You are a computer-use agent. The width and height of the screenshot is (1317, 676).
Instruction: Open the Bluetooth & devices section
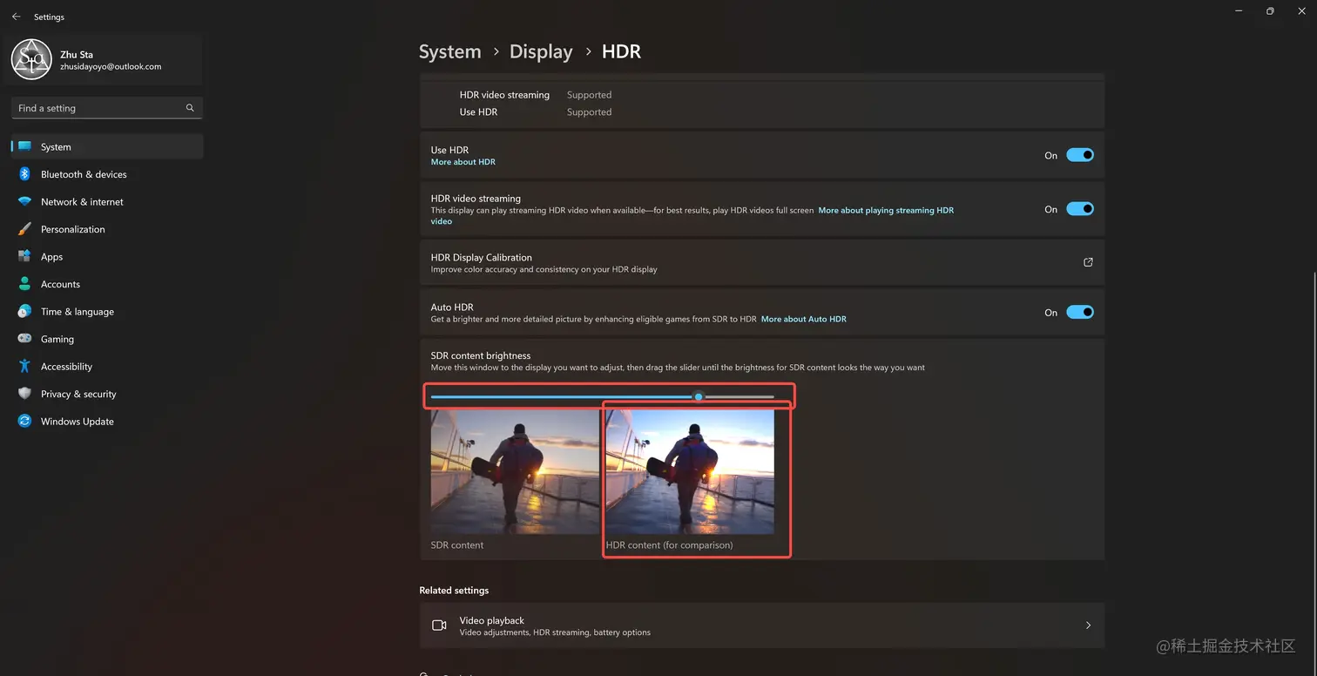[x=84, y=174]
